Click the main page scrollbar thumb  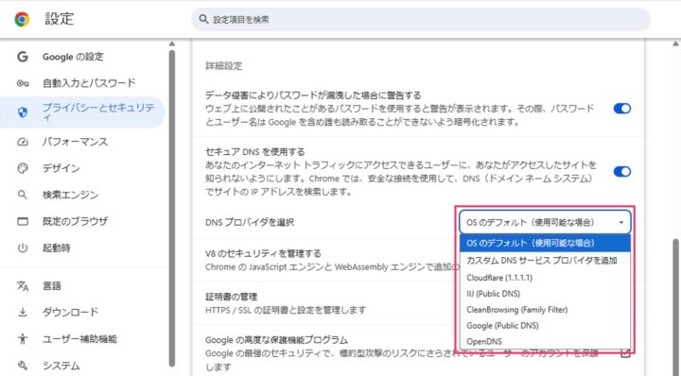point(676,306)
